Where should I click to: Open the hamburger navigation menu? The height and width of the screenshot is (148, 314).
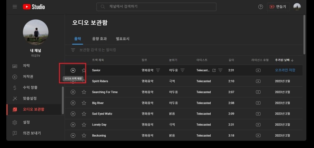(x=15, y=7)
